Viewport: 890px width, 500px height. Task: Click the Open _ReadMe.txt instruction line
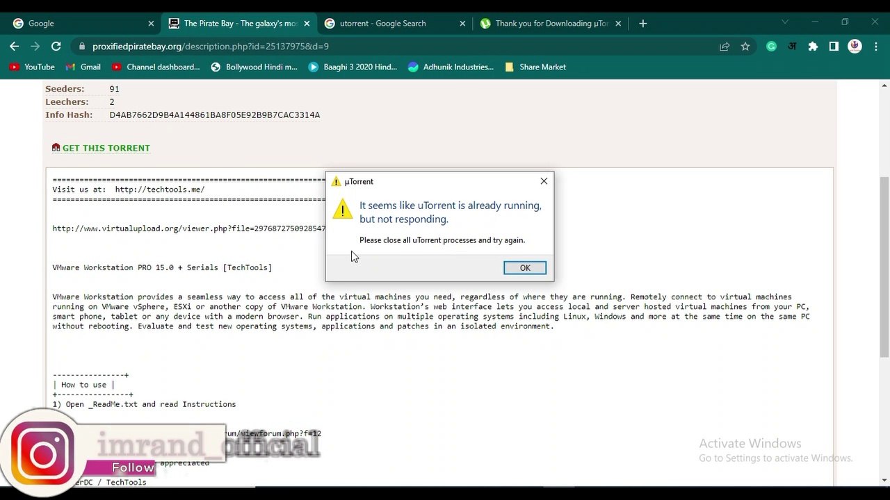pyautogui.click(x=144, y=404)
